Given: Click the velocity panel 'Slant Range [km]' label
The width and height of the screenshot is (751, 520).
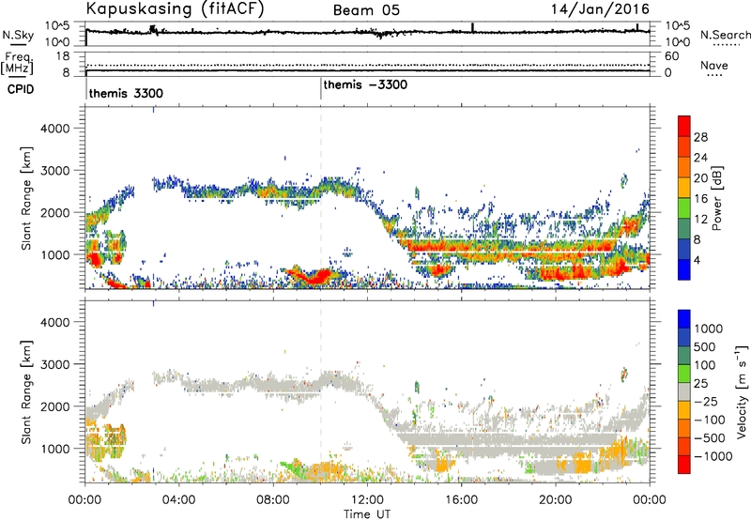Looking at the screenshot, I should click(x=26, y=392).
